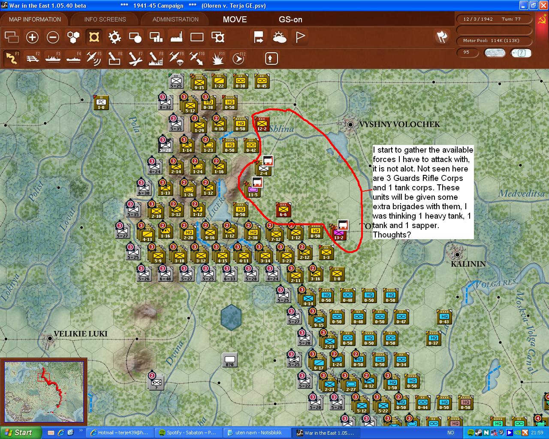Click the up-arrow box toolbar icon
The height and width of the screenshot is (439, 549).
[271, 58]
